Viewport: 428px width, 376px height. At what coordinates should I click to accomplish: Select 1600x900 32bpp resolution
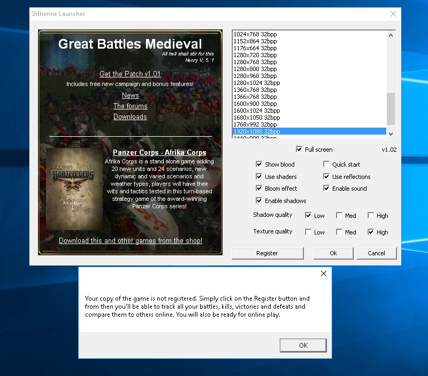click(309, 104)
